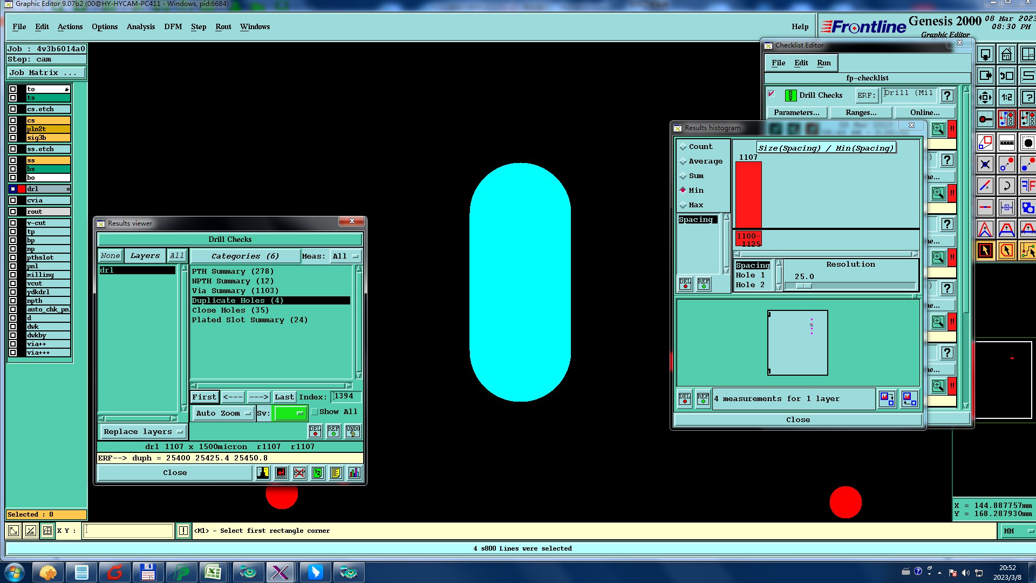The image size is (1036, 583).
Task: Click scroll-up arrow of Spacing/Hole list
Action: pos(779,263)
